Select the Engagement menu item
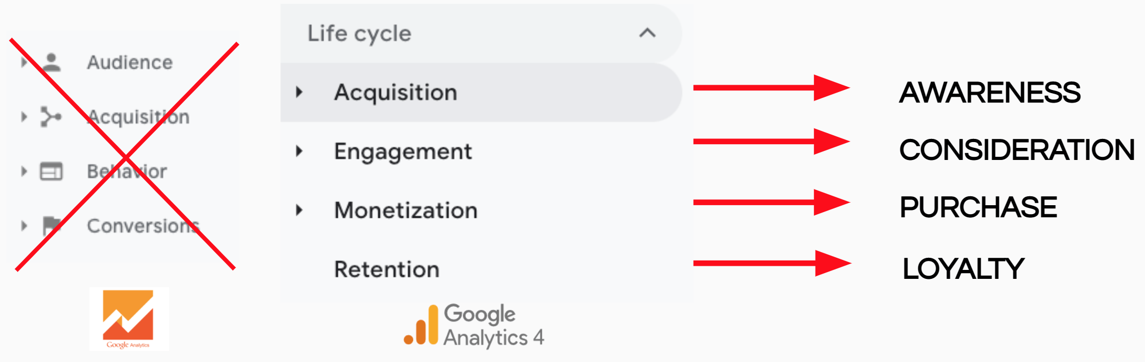This screenshot has height=362, width=1145. coord(403,152)
